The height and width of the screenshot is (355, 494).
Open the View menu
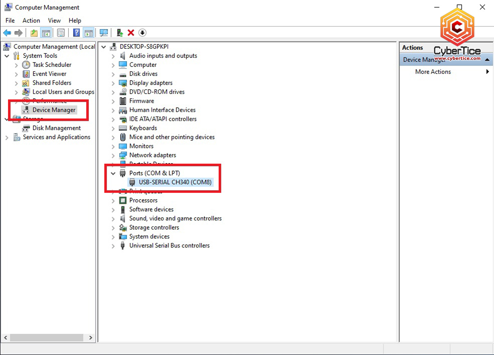coord(54,20)
